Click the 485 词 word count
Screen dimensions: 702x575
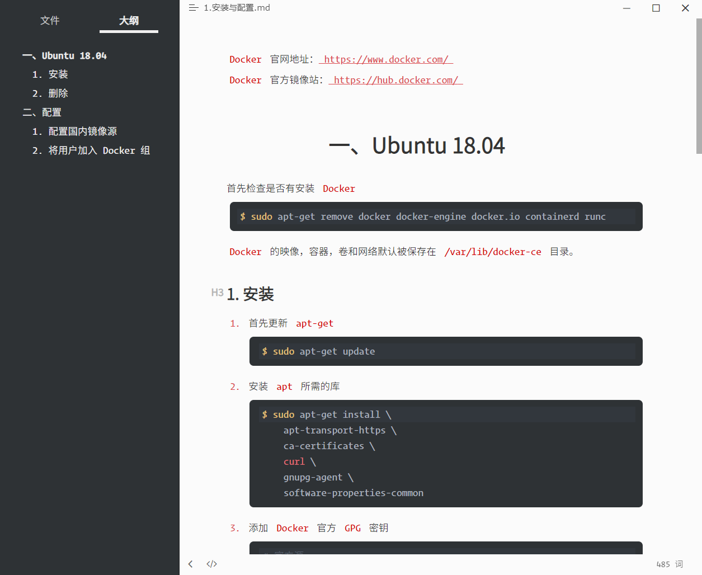click(x=670, y=564)
